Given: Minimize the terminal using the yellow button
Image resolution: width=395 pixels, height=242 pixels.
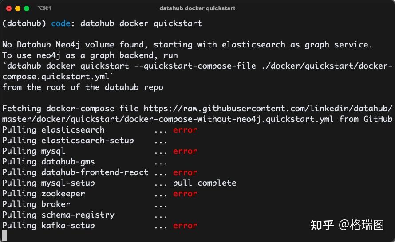Looking at the screenshot, I should [18, 8].
